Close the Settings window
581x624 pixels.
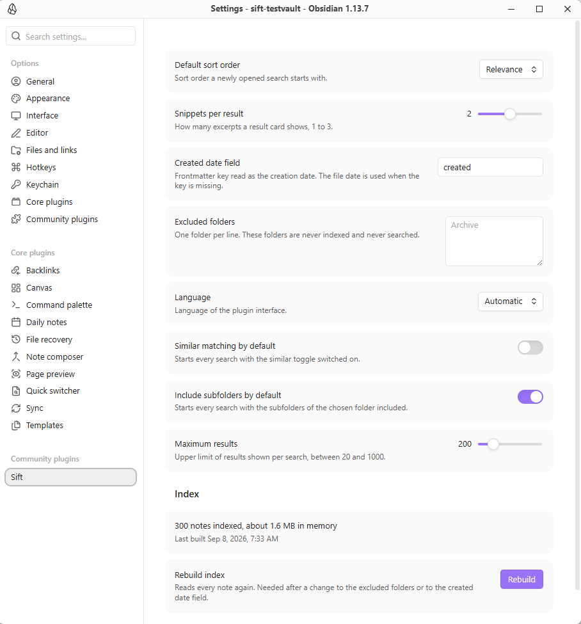[568, 9]
